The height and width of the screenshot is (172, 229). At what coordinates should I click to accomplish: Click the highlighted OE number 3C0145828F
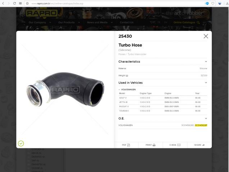(201, 125)
